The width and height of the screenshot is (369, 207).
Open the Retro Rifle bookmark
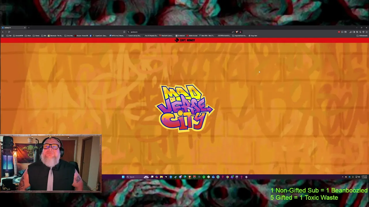pos(207,36)
